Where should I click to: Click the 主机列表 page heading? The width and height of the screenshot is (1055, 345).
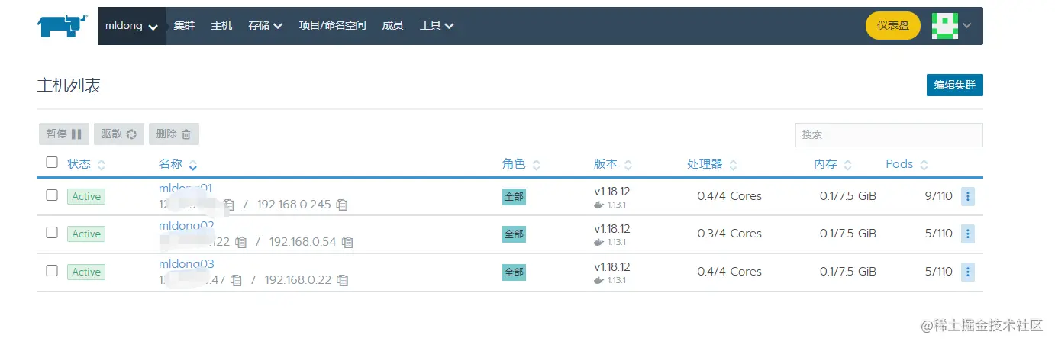click(69, 85)
